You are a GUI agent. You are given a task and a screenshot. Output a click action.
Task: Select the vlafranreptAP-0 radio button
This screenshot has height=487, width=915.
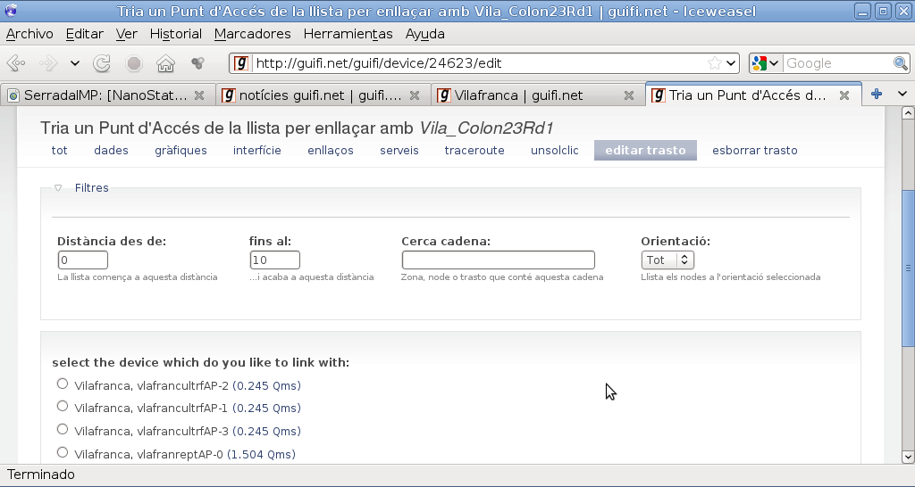pos(63,453)
